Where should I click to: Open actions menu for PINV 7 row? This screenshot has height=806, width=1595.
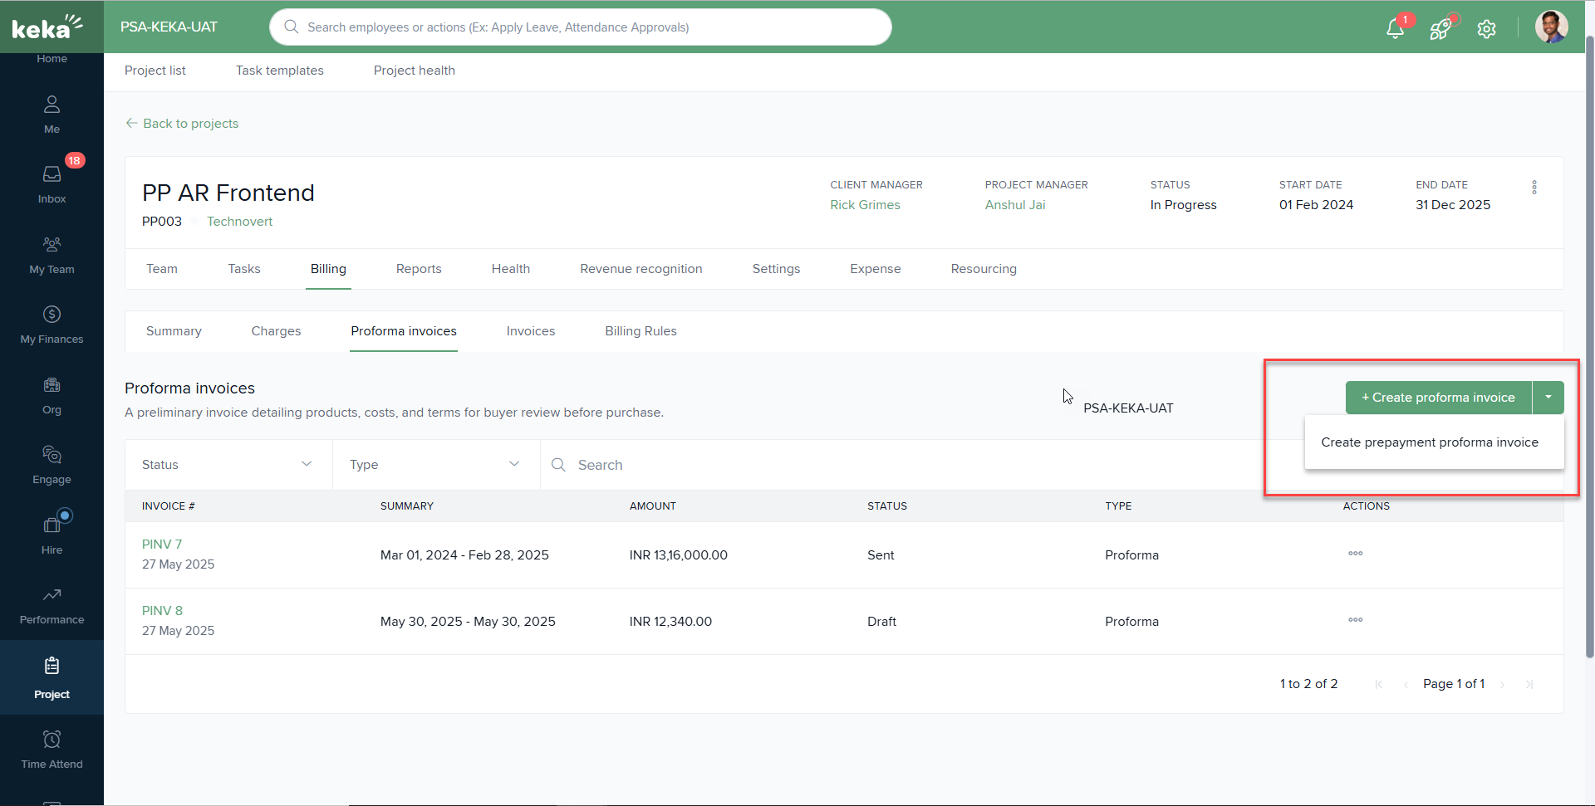point(1355,554)
